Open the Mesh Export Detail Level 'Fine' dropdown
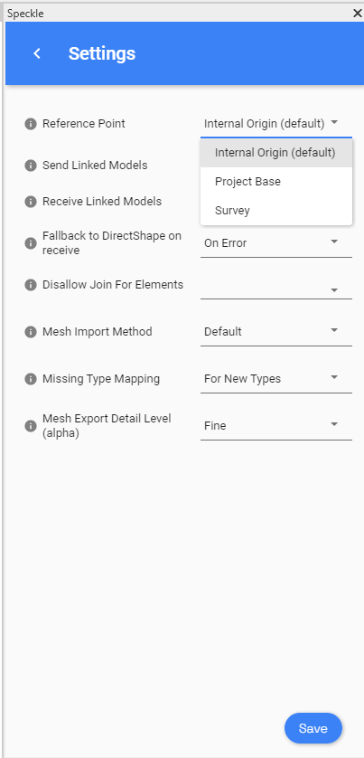 coord(276,426)
